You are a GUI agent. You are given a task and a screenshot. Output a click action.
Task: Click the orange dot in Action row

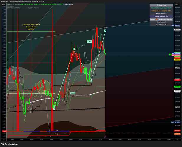[x=156, y=19]
